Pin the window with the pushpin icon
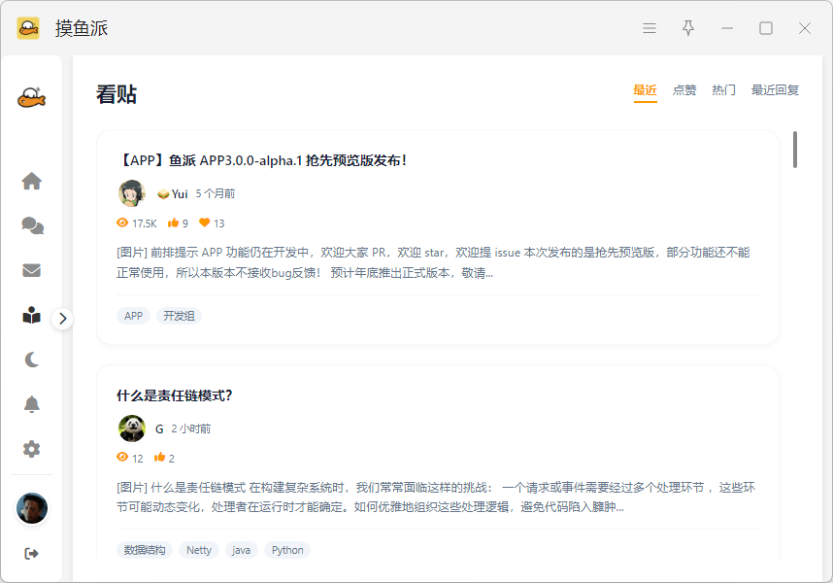 [688, 28]
